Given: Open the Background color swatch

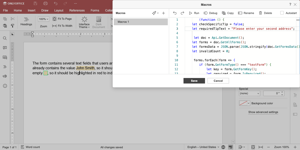Looking at the screenshot, I should click(244, 103).
